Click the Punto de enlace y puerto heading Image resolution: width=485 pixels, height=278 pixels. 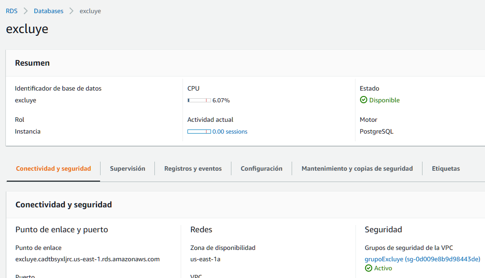click(x=62, y=230)
